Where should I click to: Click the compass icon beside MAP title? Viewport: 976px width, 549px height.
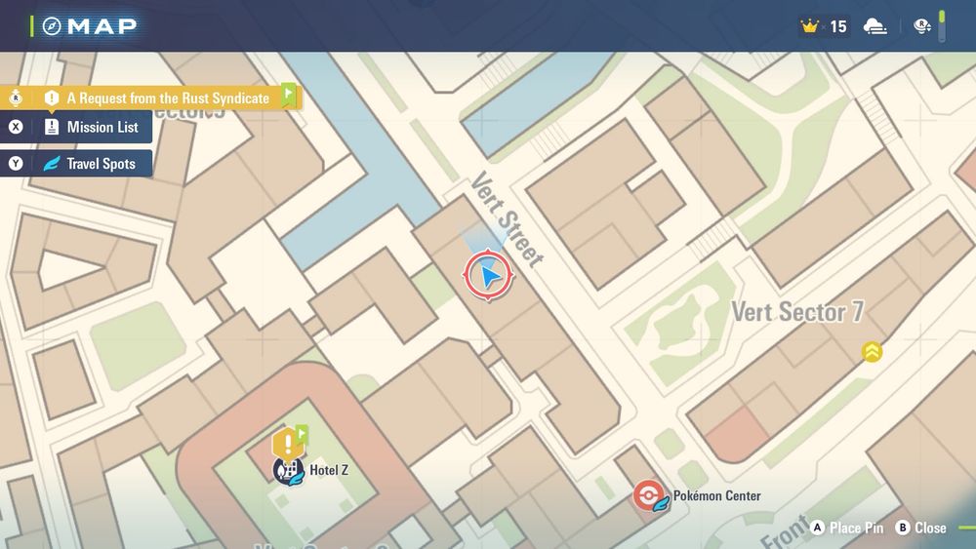[52, 26]
